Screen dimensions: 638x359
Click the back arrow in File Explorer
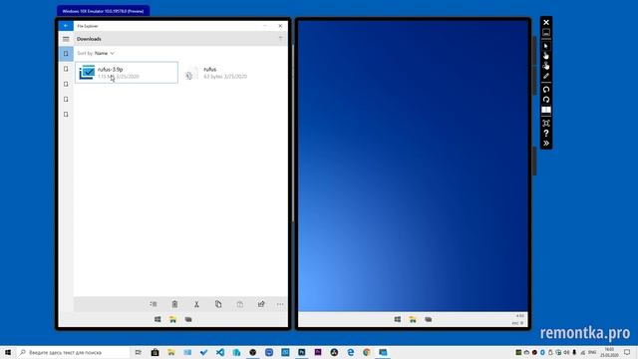(66, 26)
